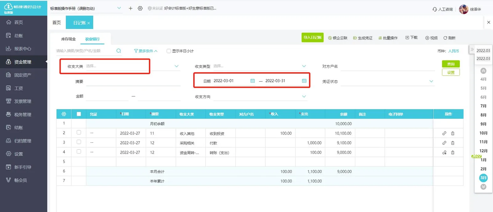This screenshot has height=212, width=493.
Task: Toggle the select-all checkbox in table header
Action: tap(79, 114)
